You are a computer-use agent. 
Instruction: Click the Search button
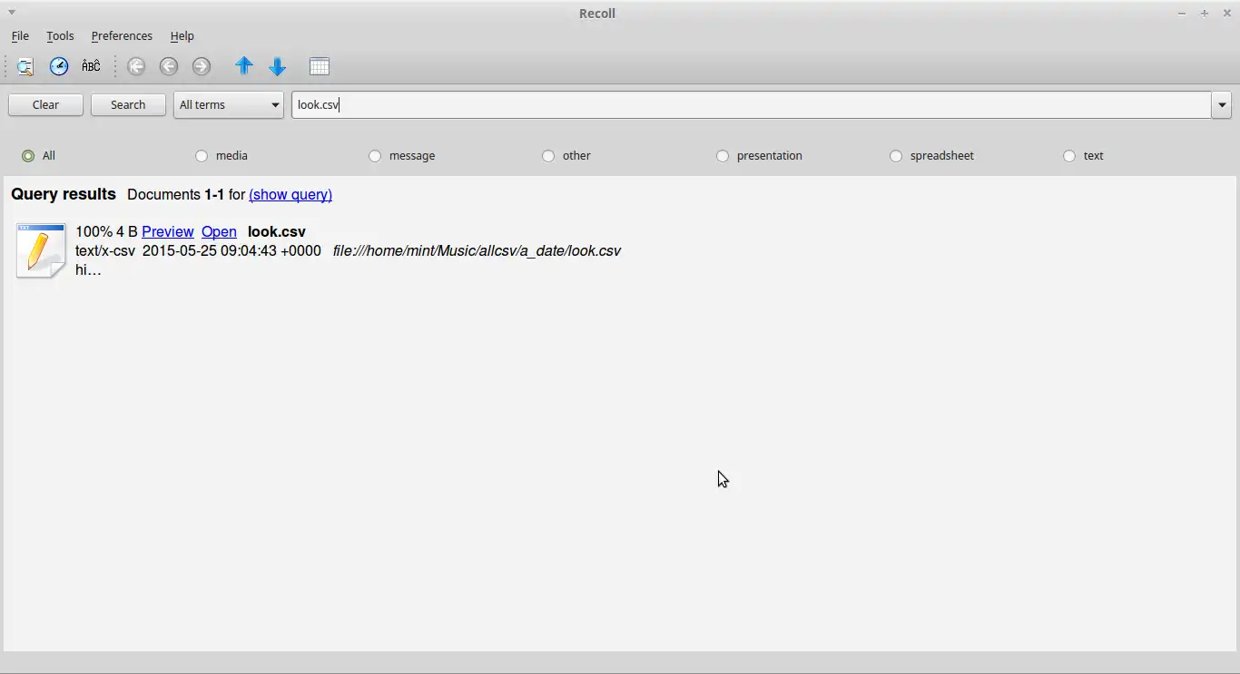click(128, 105)
